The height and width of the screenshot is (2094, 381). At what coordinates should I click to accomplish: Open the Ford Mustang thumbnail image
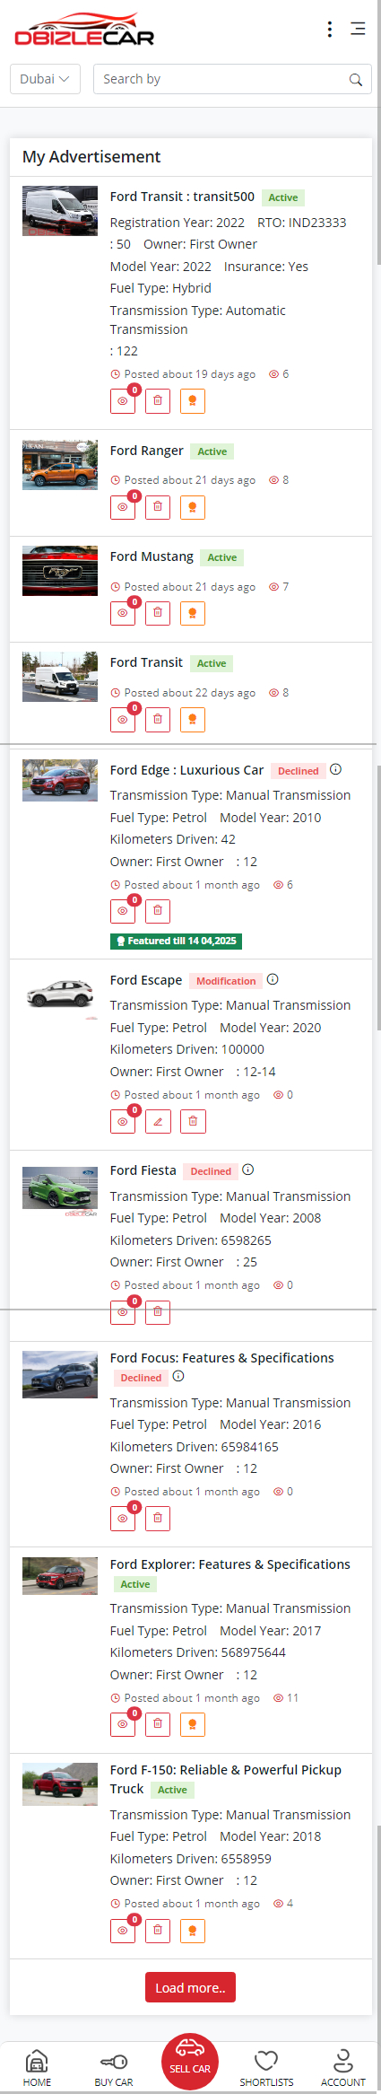[x=60, y=571]
